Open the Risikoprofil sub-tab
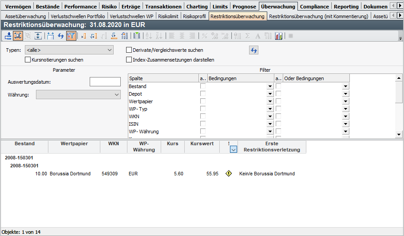The image size is (404, 236). [x=194, y=16]
